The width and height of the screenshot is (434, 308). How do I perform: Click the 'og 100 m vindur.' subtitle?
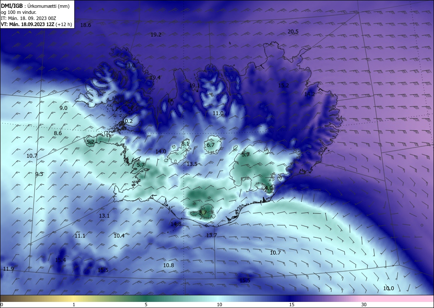coord(19,12)
